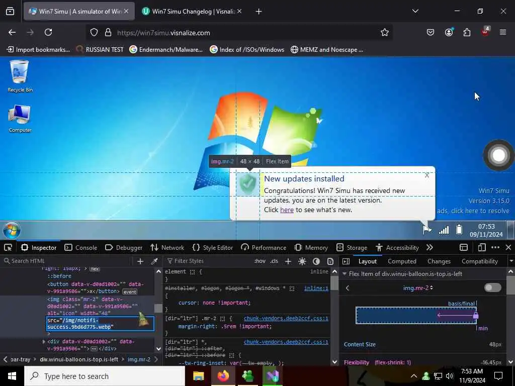Switch to the Computed side tab
The width and height of the screenshot is (515, 386).
(402, 261)
